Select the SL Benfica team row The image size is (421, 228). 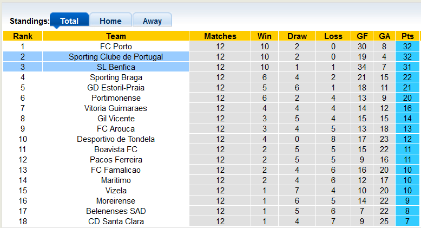pos(116,67)
